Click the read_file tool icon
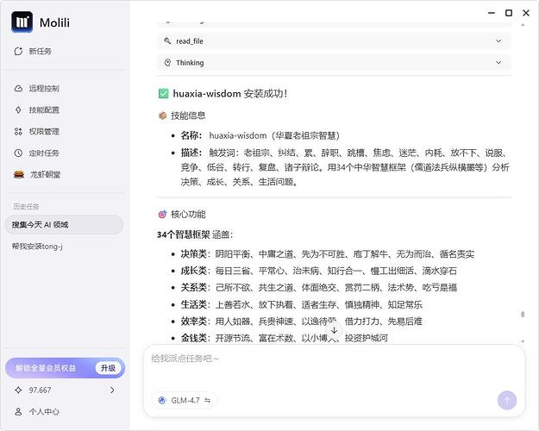 pos(167,41)
